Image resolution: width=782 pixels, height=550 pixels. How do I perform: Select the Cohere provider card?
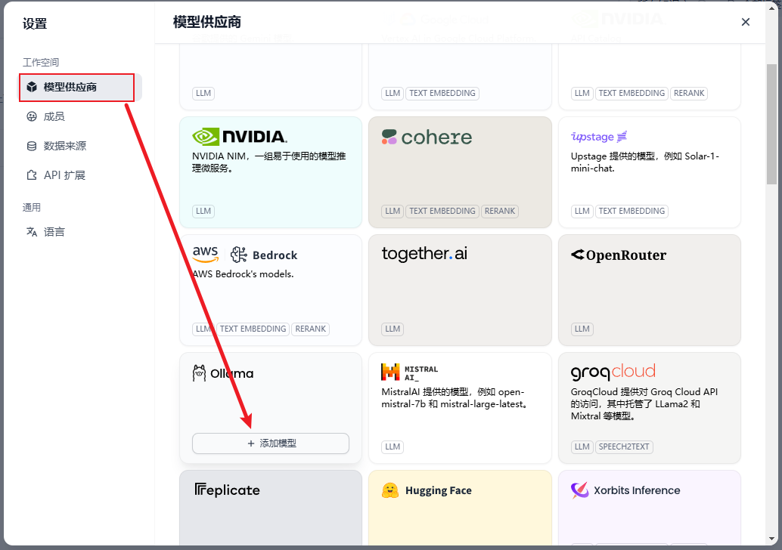pos(460,172)
